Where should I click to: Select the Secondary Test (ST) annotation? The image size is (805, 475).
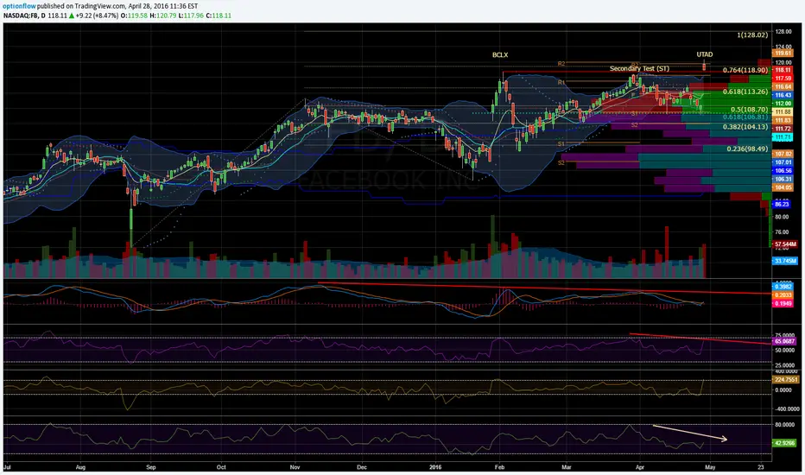(639, 68)
